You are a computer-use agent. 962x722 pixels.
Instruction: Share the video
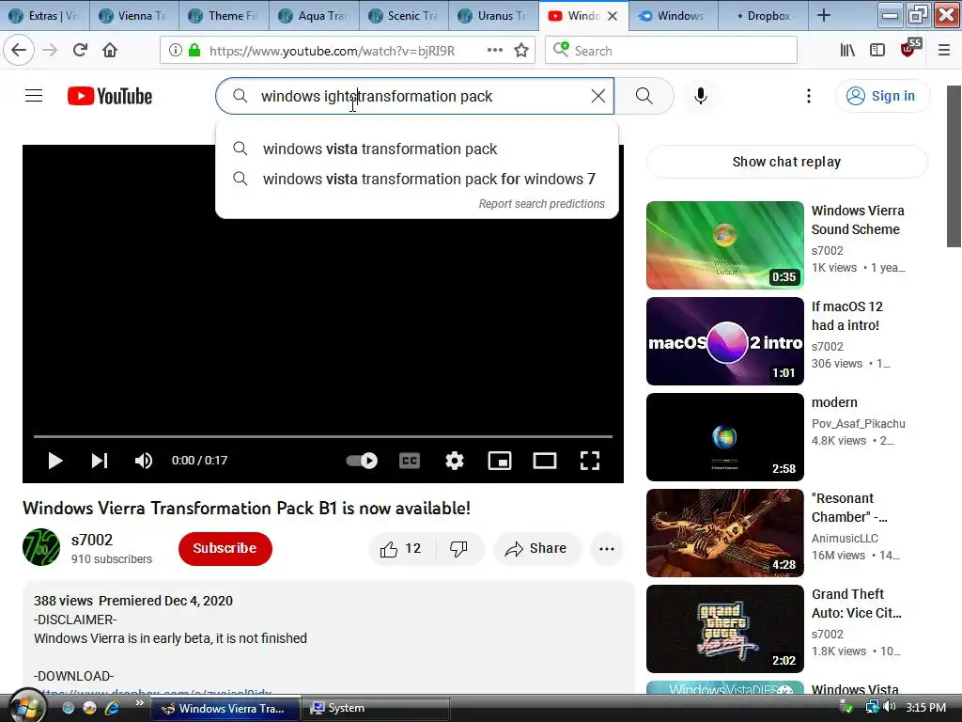coord(536,548)
